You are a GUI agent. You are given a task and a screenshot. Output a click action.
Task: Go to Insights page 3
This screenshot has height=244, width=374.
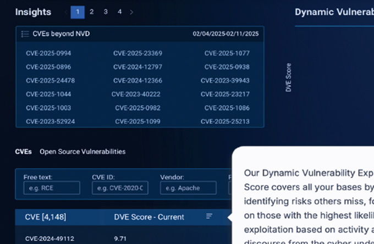pyautogui.click(x=106, y=12)
